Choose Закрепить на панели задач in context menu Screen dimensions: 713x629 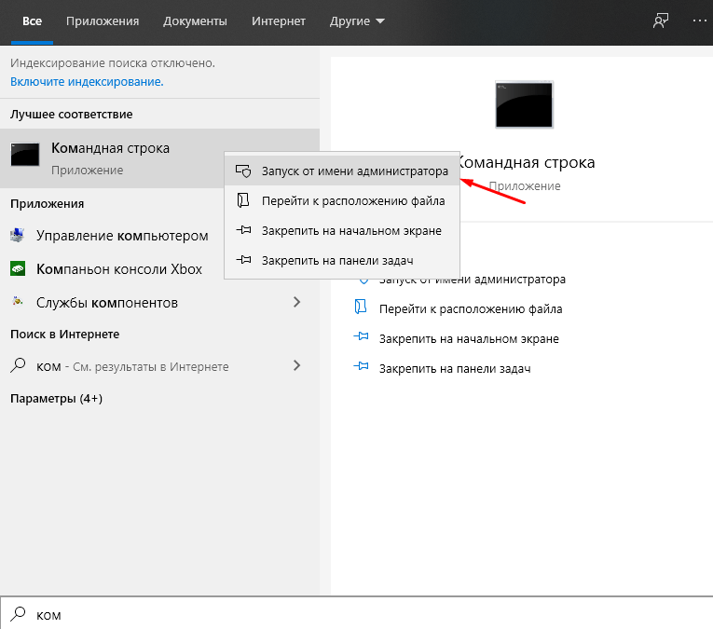click(x=342, y=260)
